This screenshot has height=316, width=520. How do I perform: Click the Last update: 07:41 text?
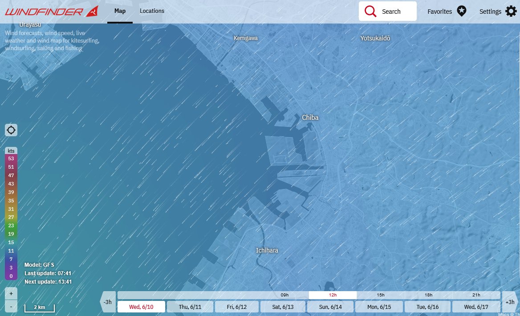[48, 273]
